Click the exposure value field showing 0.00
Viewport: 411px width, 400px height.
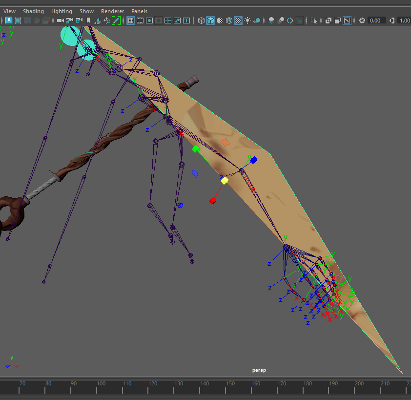(x=375, y=21)
